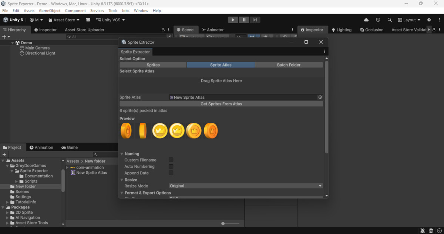Open the Assets menu
The height and width of the screenshot is (234, 444).
(29, 11)
